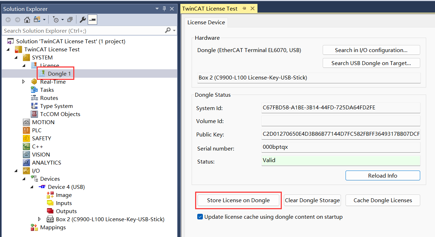Click the Home icon in Solution Explorer
This screenshot has height=237, width=435.
coord(27,20)
